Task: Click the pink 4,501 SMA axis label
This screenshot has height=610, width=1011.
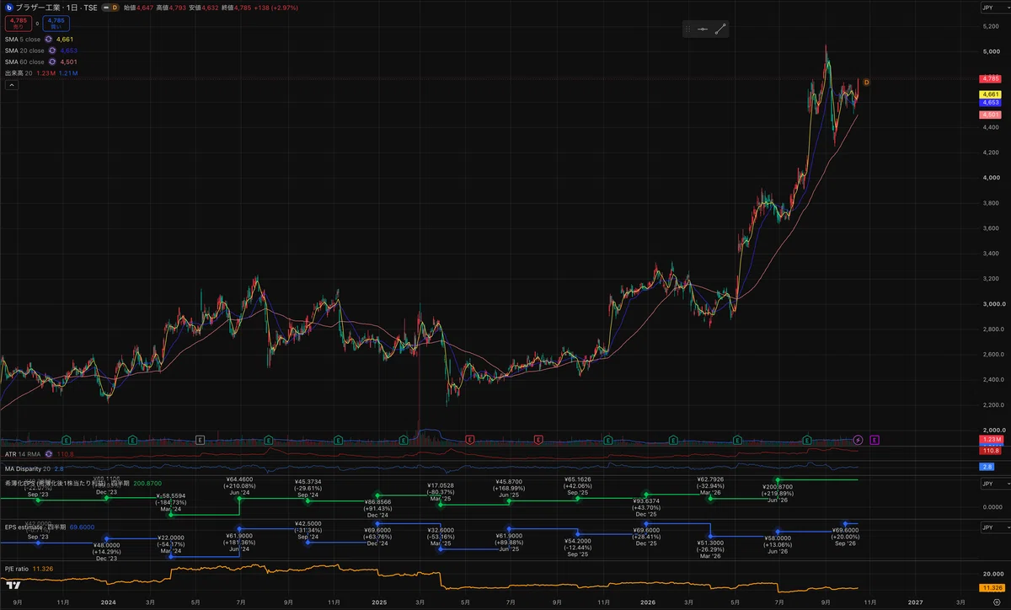Action: click(992, 114)
